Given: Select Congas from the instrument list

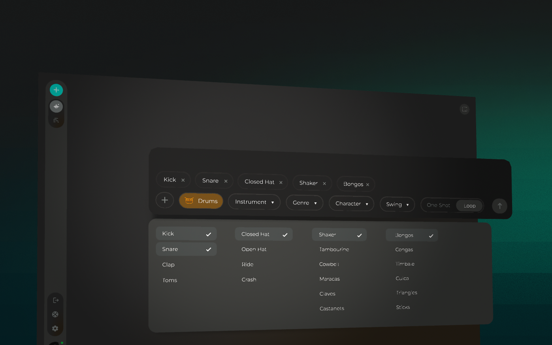Looking at the screenshot, I should click(404, 250).
